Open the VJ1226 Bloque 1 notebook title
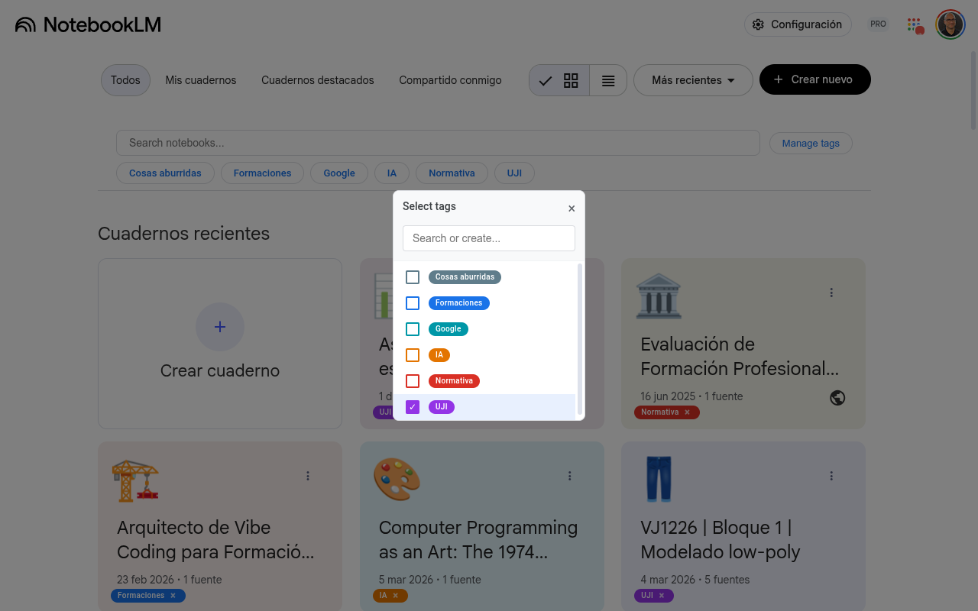 (720, 540)
